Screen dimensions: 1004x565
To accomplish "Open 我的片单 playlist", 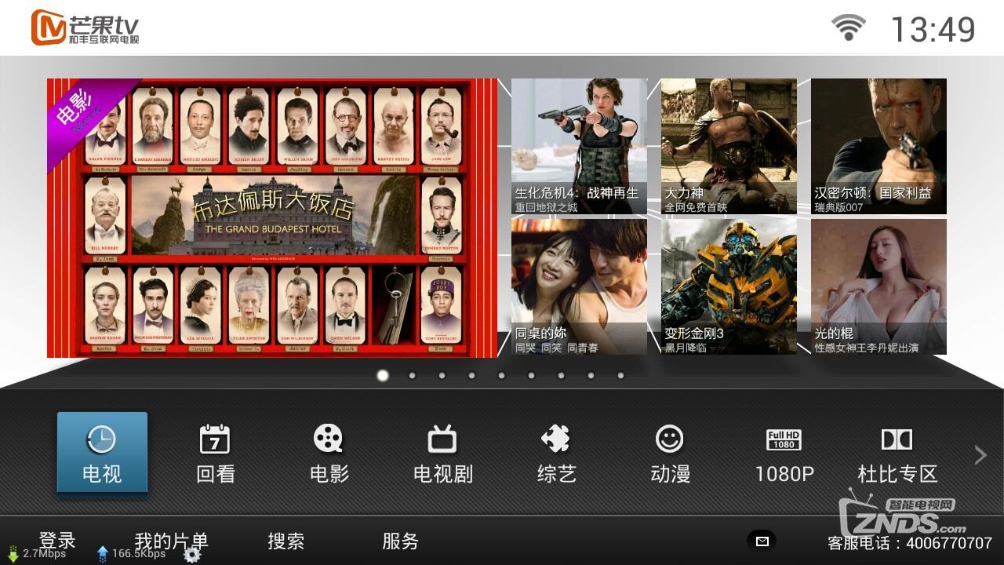I will click(x=171, y=540).
